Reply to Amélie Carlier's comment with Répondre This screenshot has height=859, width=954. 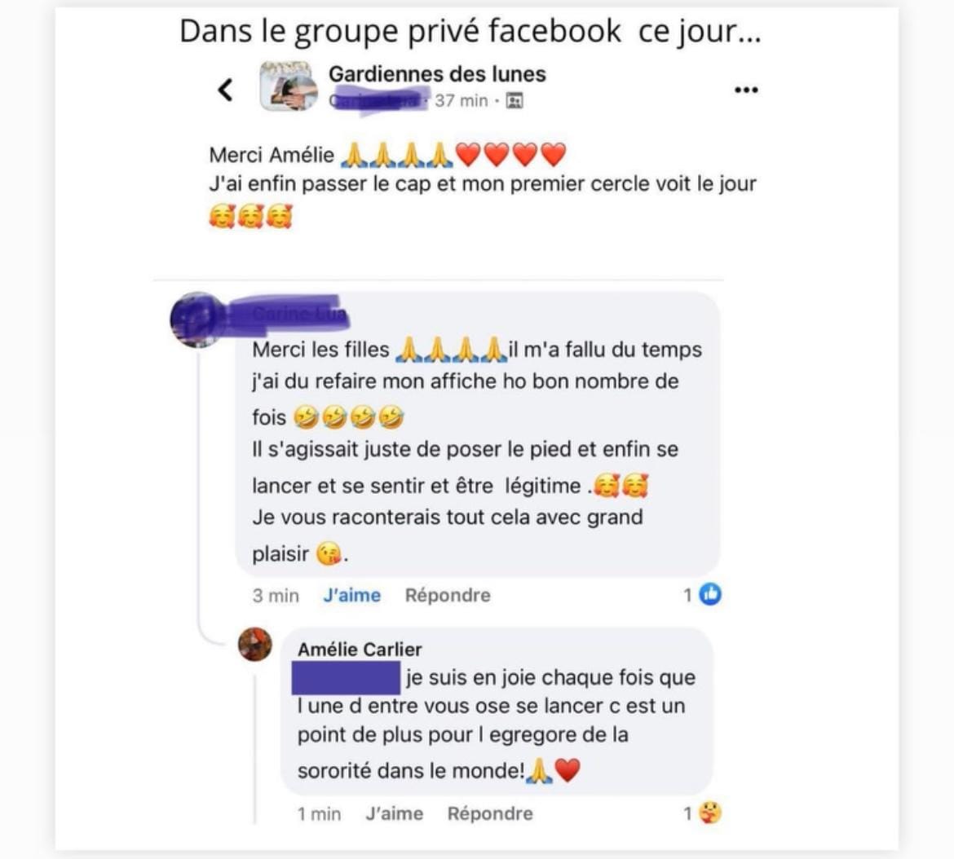490,813
